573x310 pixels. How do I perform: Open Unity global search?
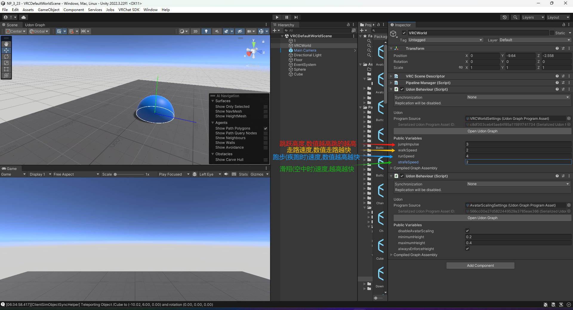tap(515, 17)
